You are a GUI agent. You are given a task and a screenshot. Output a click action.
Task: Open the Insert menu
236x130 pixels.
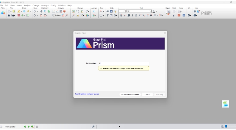tap(19, 5)
